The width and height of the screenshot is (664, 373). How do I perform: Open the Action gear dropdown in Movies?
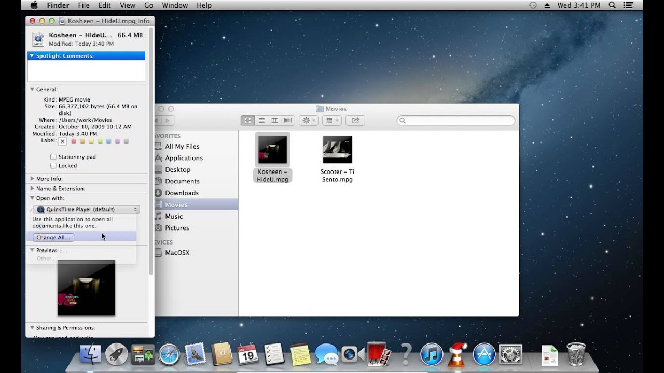pyautogui.click(x=308, y=120)
